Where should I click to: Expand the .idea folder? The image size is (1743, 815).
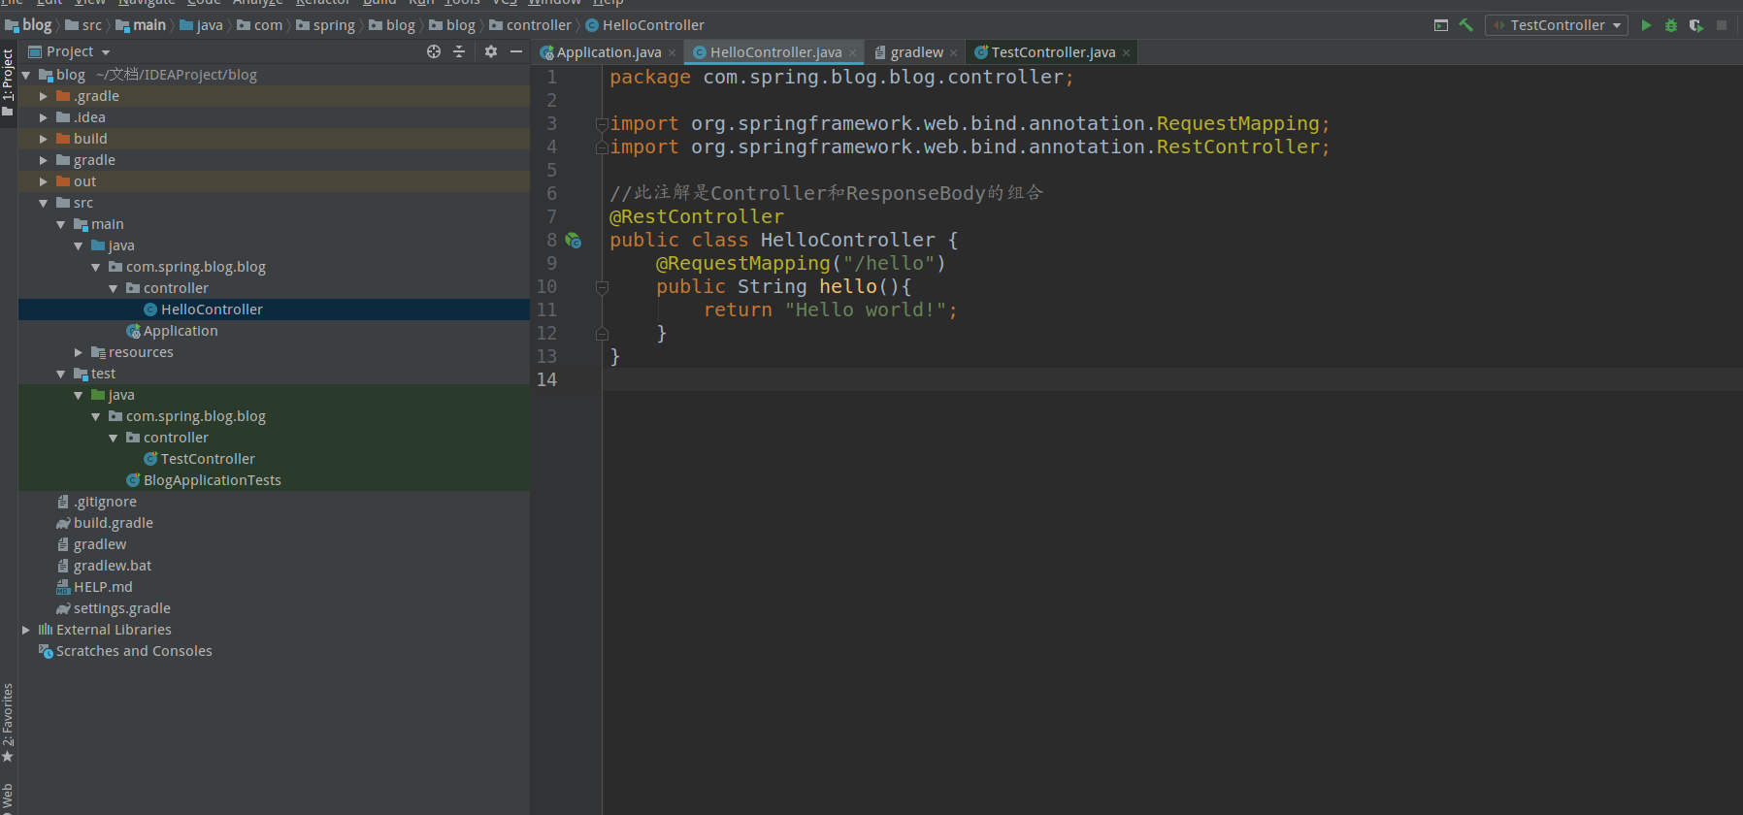coord(44,117)
